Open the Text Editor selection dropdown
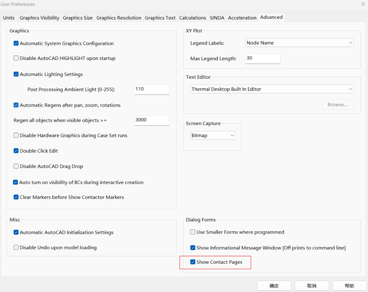368x292 pixels. coord(272,89)
